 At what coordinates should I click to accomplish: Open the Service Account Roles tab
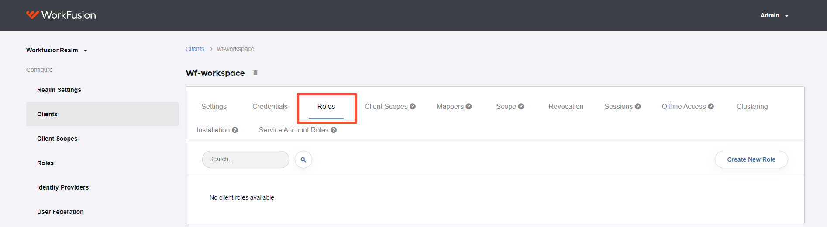pyautogui.click(x=293, y=130)
